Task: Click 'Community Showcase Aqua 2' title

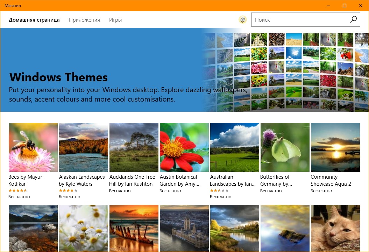Action: (x=331, y=180)
